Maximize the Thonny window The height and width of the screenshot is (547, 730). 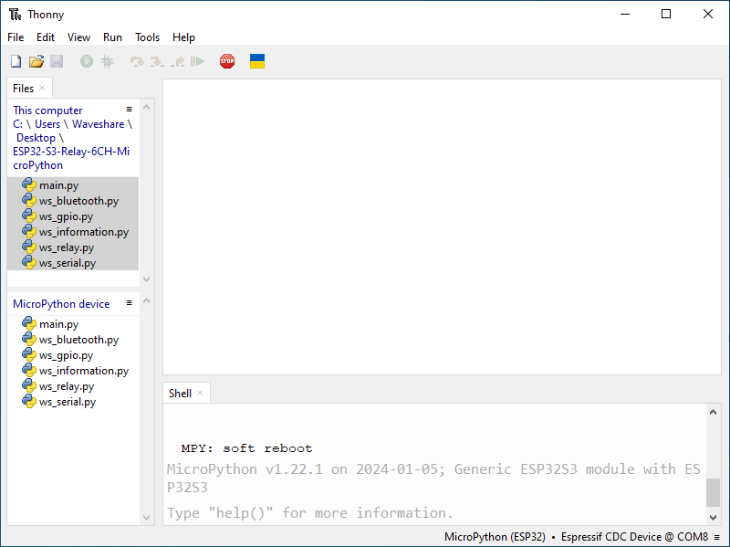click(666, 14)
